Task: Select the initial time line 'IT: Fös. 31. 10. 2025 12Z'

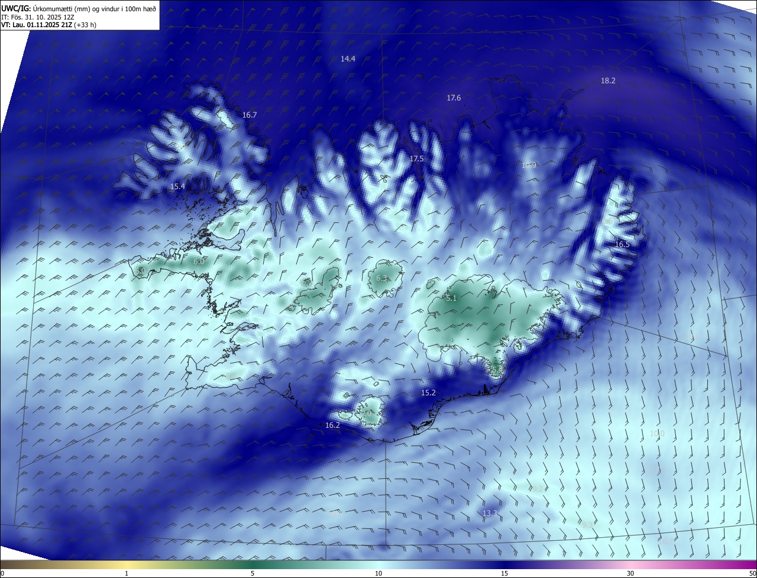Action: (38, 17)
